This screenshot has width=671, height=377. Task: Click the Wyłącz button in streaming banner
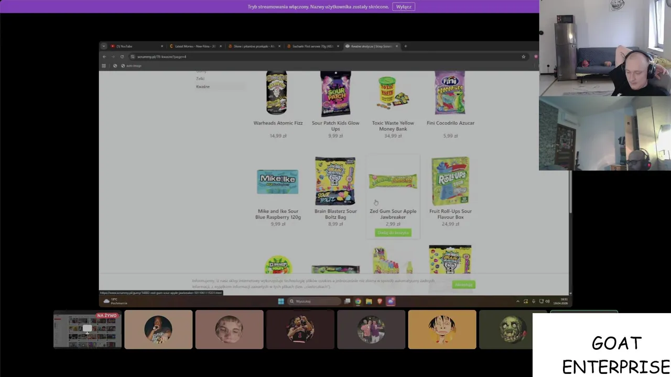click(404, 7)
